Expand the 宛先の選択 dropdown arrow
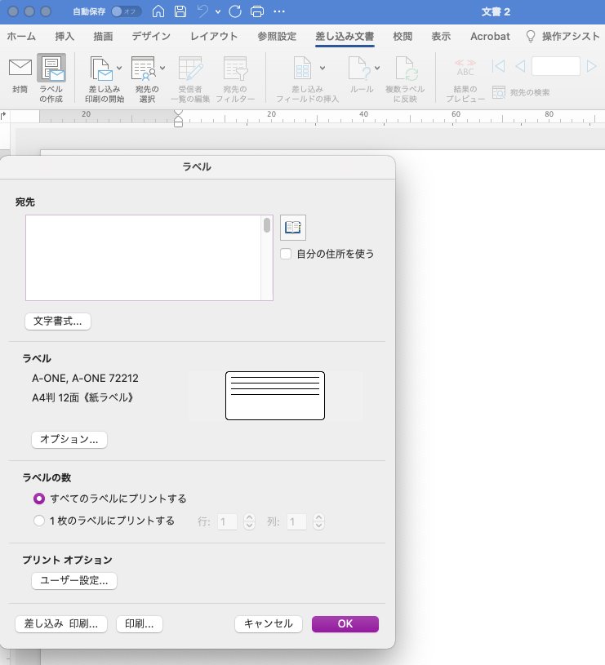 click(x=162, y=68)
